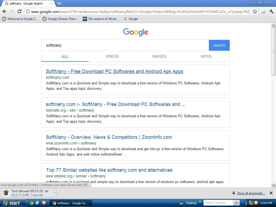This screenshot has width=276, height=207.
Task: Click Show all downloads link
Action: (251, 193)
